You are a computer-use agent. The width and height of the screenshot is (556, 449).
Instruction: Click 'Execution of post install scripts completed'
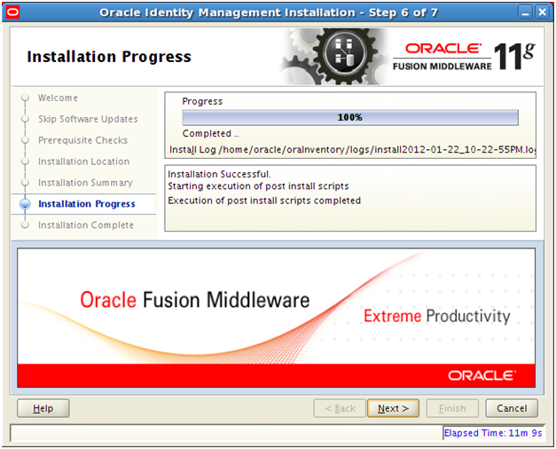point(264,201)
